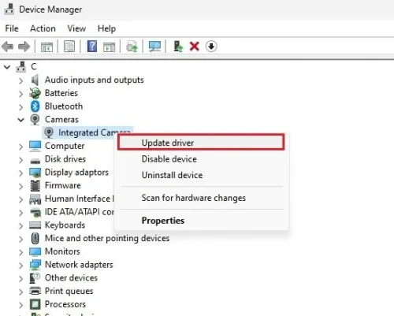Click the Other devices category icon
Image resolution: width=394 pixels, height=316 pixels.
coord(35,278)
